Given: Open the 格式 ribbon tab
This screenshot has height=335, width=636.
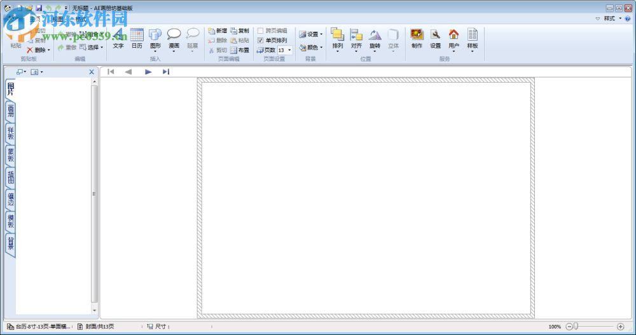Looking at the screenshot, I should [81, 19].
